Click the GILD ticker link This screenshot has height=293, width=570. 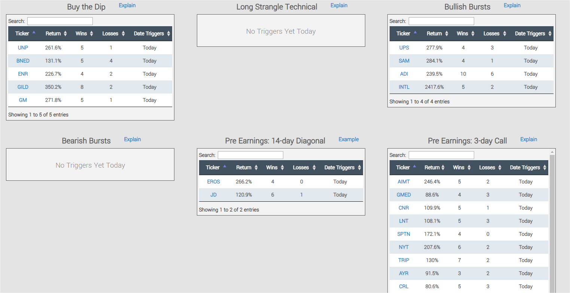tap(23, 87)
